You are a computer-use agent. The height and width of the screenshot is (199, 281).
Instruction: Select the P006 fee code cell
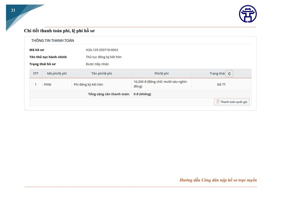(47, 84)
